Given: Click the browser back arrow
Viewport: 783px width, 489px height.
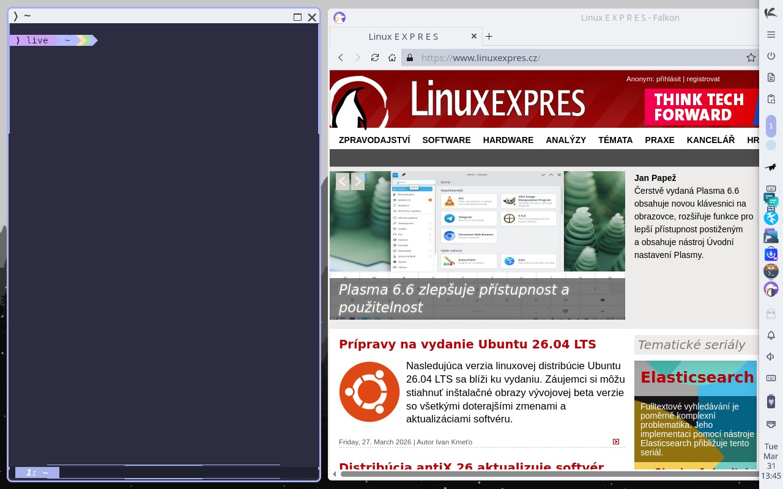Looking at the screenshot, I should coord(341,57).
